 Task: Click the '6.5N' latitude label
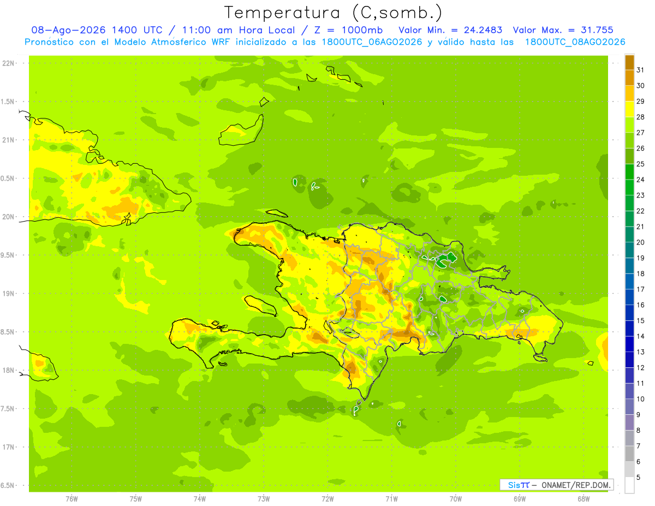(x=8, y=486)
